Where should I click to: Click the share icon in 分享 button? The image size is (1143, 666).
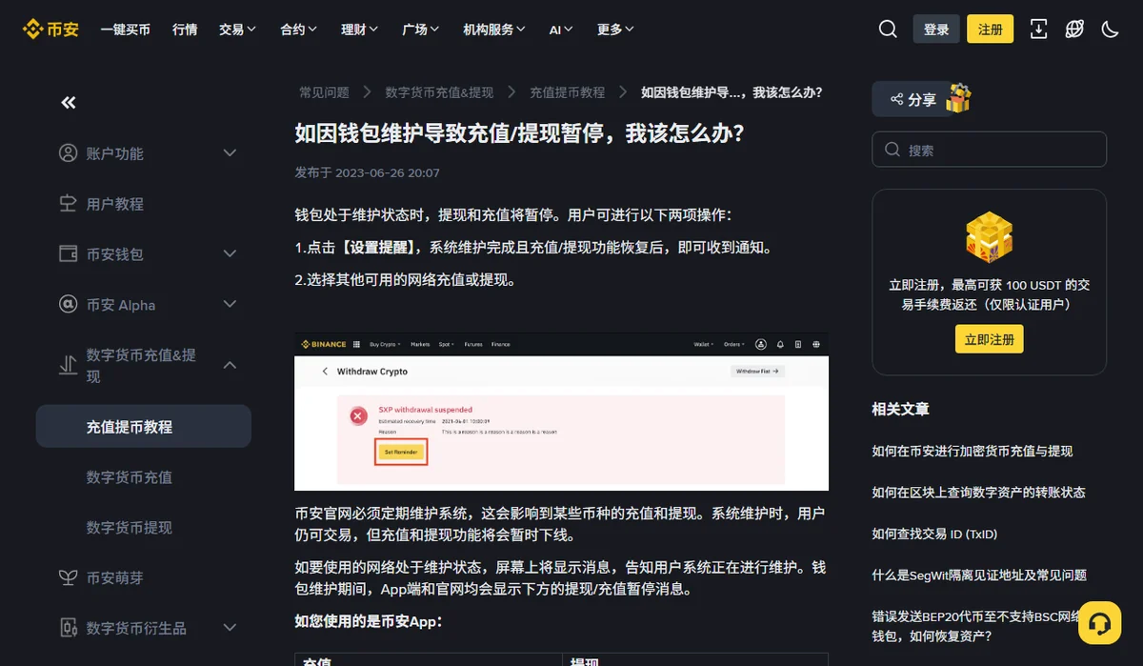point(896,99)
